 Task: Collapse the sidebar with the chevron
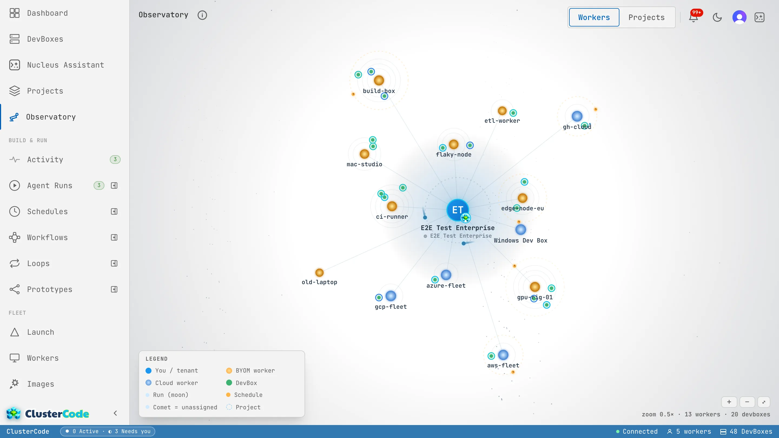click(x=115, y=413)
